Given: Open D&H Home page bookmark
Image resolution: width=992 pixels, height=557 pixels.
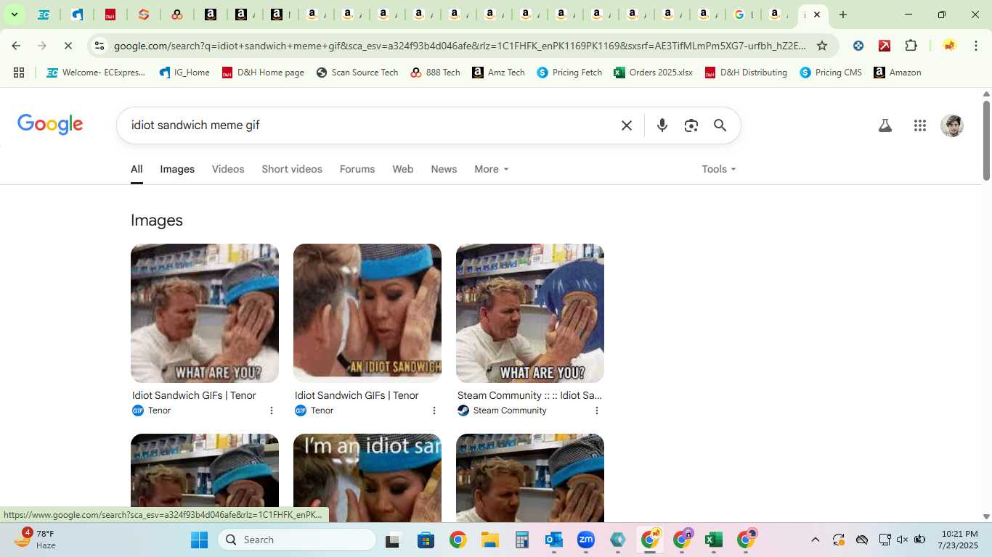Looking at the screenshot, I should [x=263, y=73].
